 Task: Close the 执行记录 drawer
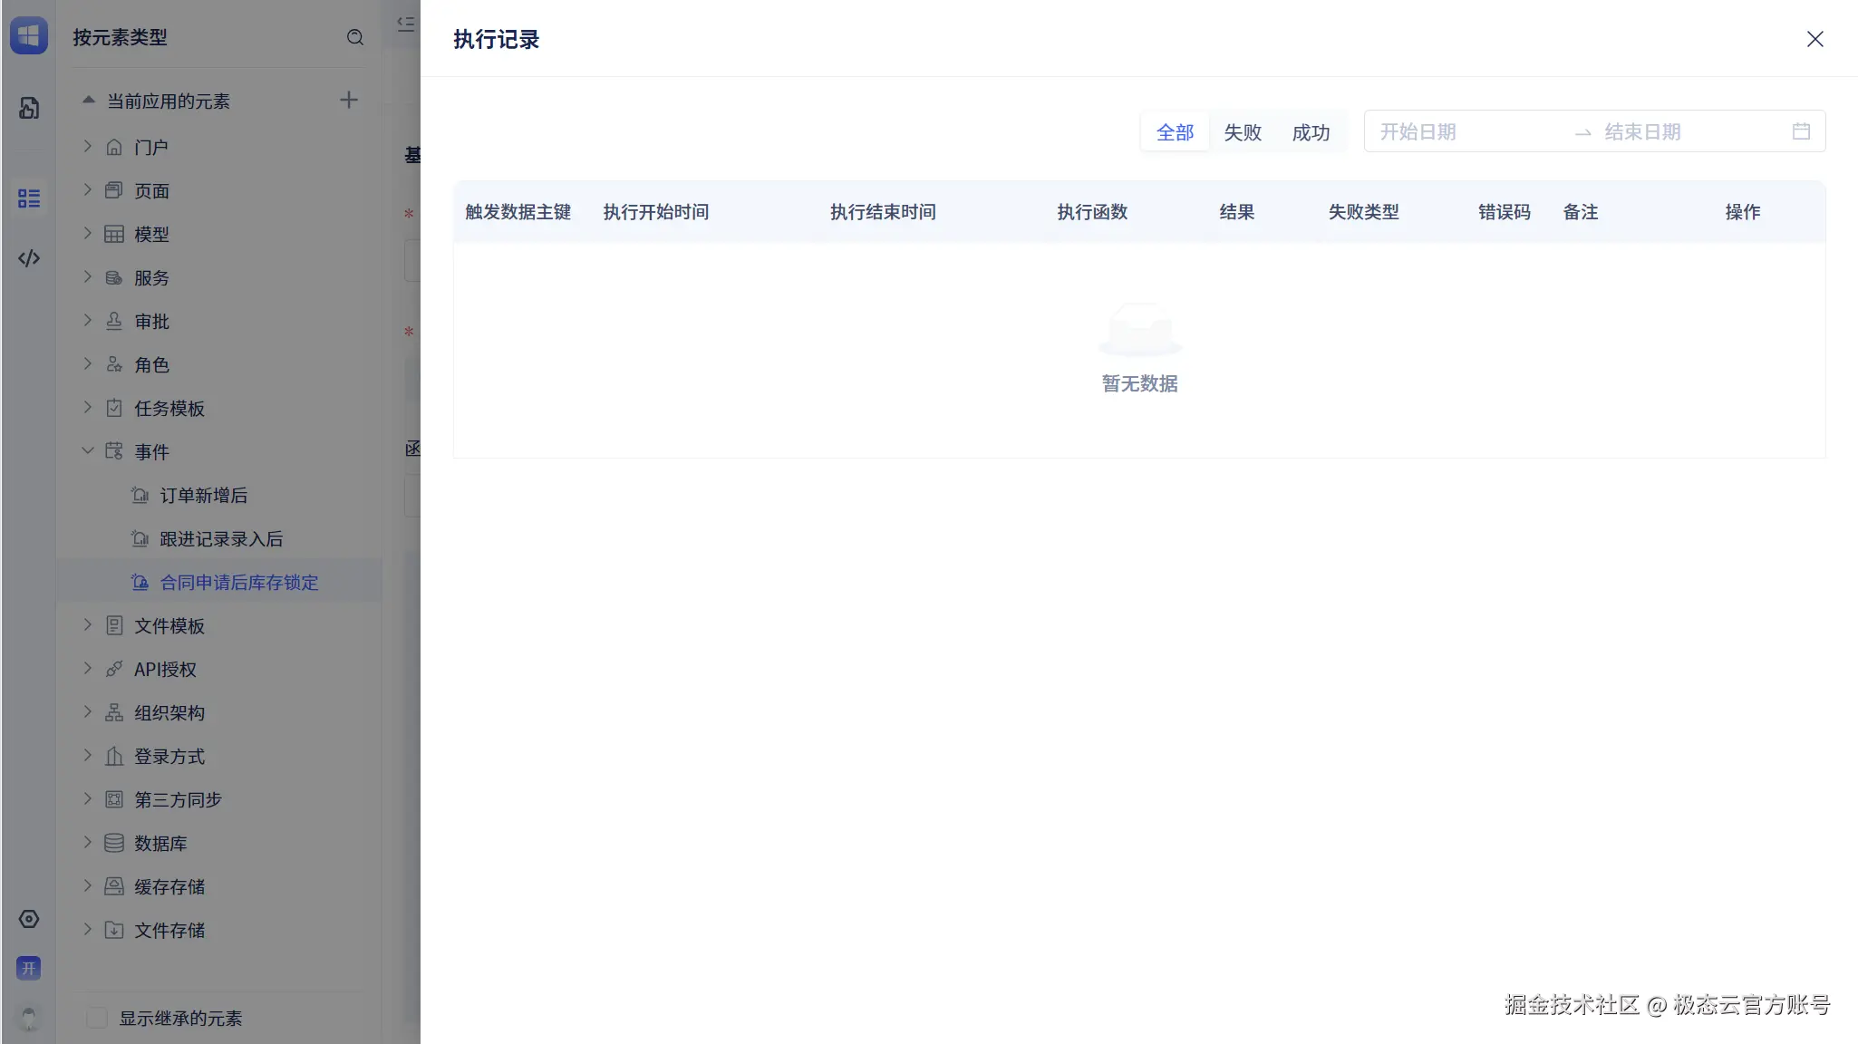pos(1814,39)
